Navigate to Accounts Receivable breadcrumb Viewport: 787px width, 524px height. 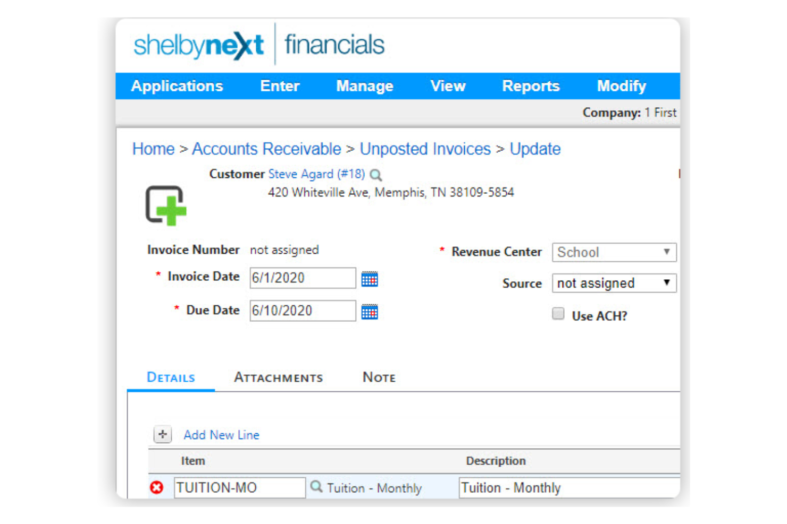click(266, 149)
